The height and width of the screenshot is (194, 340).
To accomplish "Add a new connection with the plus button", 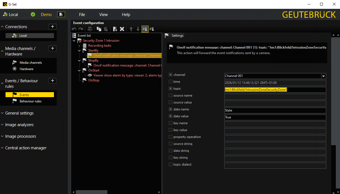I will [53, 26].
